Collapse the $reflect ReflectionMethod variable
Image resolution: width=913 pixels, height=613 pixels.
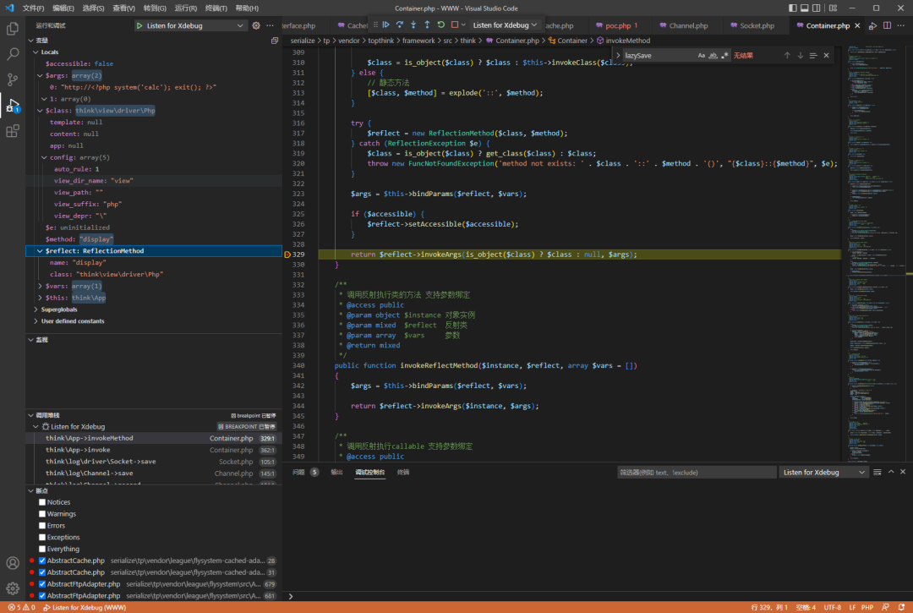point(41,251)
